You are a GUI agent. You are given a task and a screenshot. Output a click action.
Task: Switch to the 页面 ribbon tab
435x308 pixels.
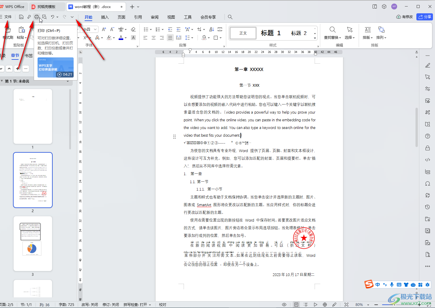tap(122, 17)
